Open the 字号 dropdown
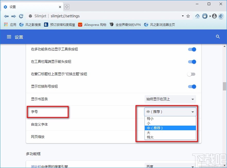The height and width of the screenshot is (168, 227). 170,112
